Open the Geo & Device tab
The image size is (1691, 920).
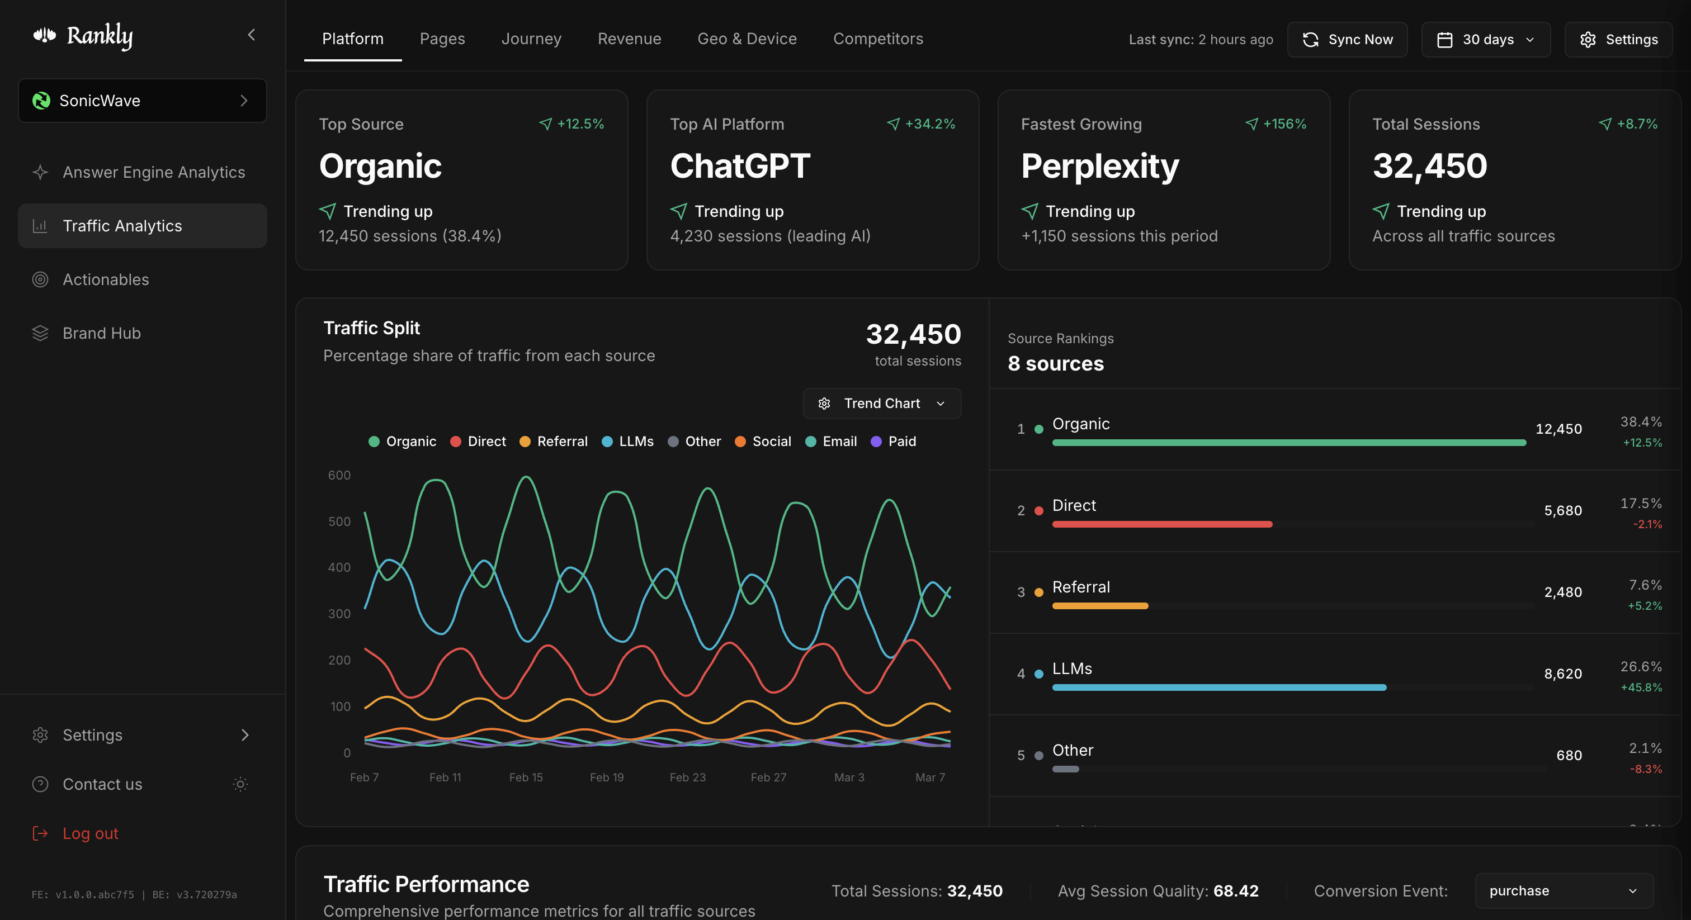click(x=747, y=39)
